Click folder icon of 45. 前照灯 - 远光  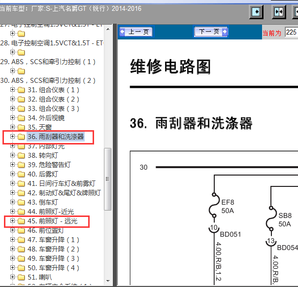click(x=21, y=221)
